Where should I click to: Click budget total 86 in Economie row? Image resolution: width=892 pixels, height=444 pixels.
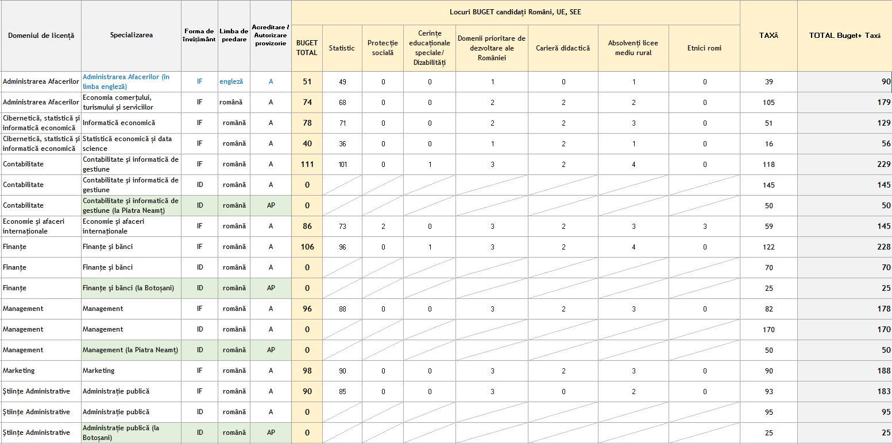coord(307,226)
